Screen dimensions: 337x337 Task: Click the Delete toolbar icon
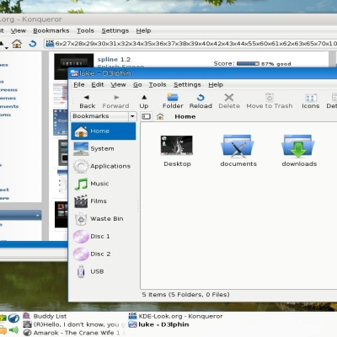pos(229,101)
